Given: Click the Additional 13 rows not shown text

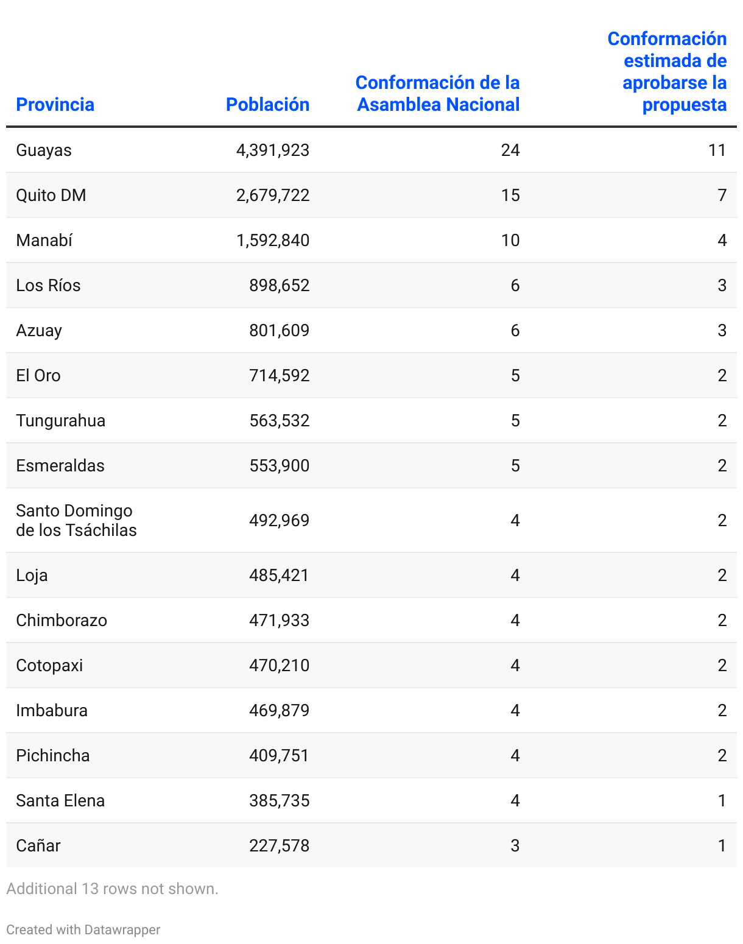Looking at the screenshot, I should coord(112,889).
